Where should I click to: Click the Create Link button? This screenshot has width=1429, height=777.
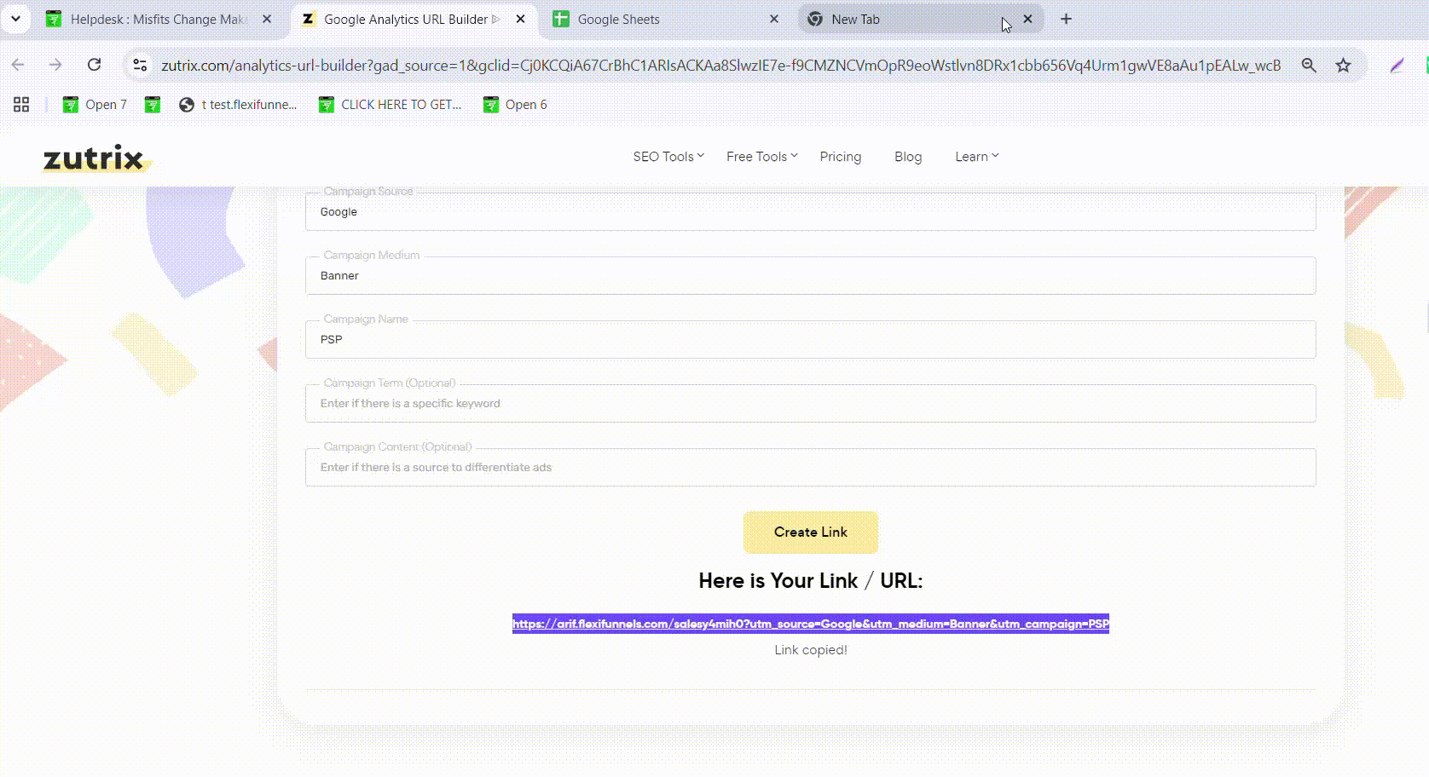click(810, 532)
